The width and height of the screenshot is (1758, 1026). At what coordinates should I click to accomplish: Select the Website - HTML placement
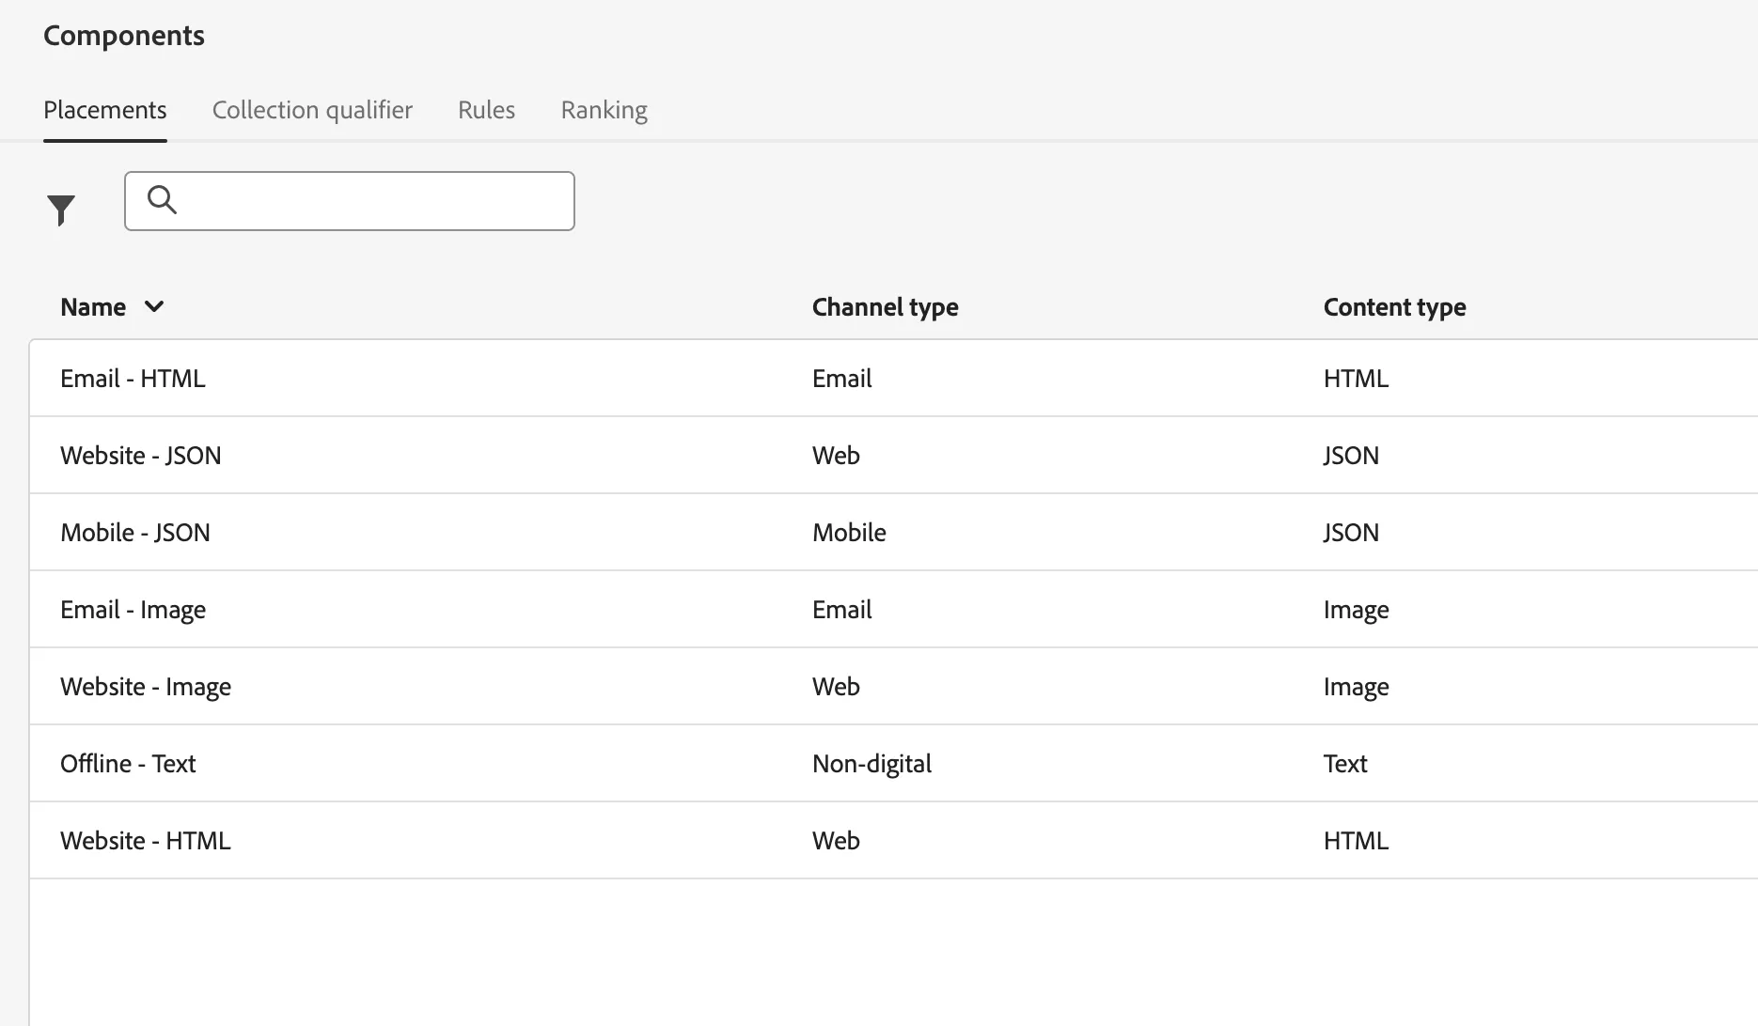146,840
